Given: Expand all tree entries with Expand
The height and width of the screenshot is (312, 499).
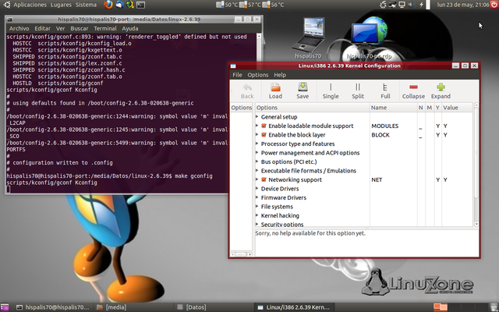Looking at the screenshot, I should [441, 91].
